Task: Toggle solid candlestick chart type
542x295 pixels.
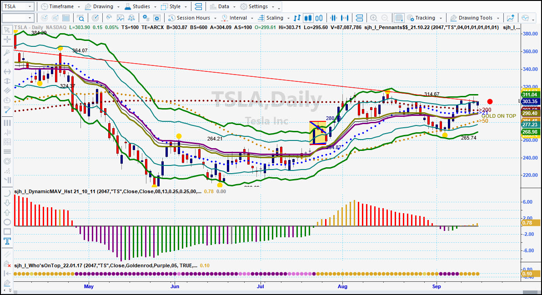Action: point(308,18)
